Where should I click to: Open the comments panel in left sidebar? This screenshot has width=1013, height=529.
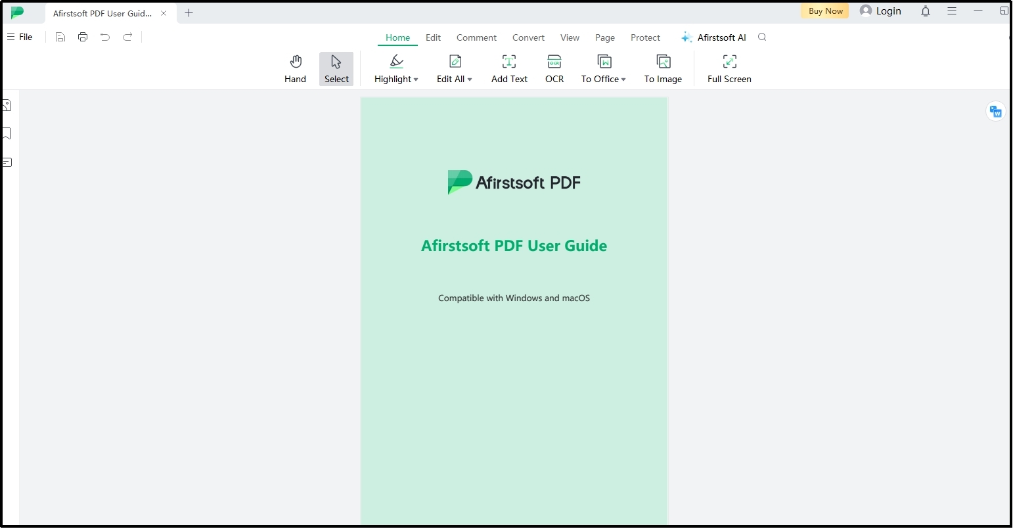pyautogui.click(x=7, y=162)
